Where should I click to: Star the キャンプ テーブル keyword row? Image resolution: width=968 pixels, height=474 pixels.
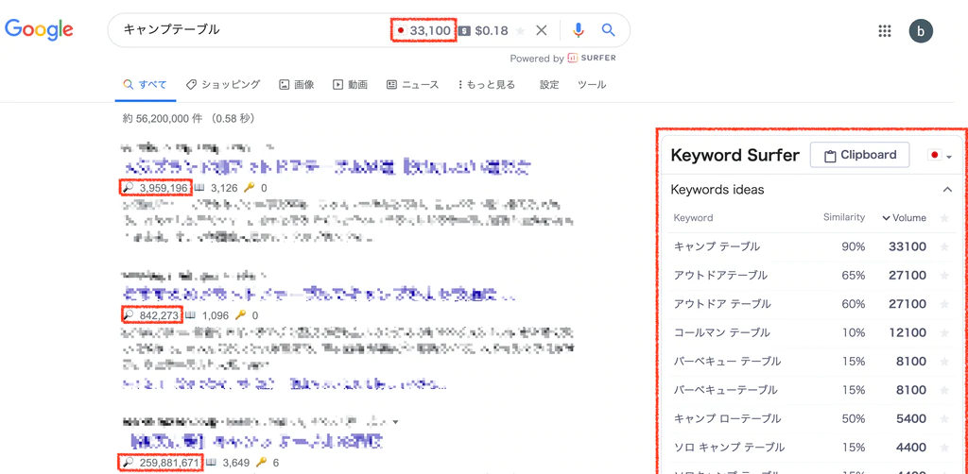[943, 247]
